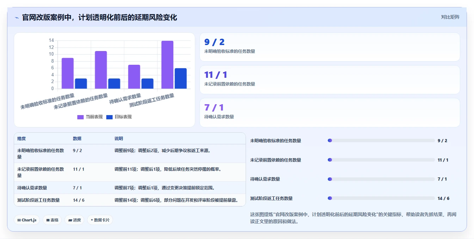The height and width of the screenshot is (239, 474).
Task: Toggle the 目标表现 blue legend swatch
Action: [109, 117]
